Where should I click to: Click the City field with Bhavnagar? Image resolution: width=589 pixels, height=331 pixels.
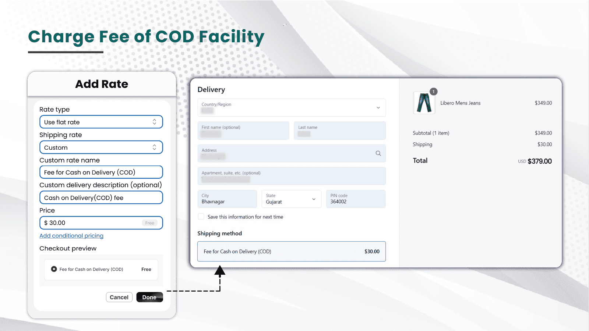click(227, 199)
